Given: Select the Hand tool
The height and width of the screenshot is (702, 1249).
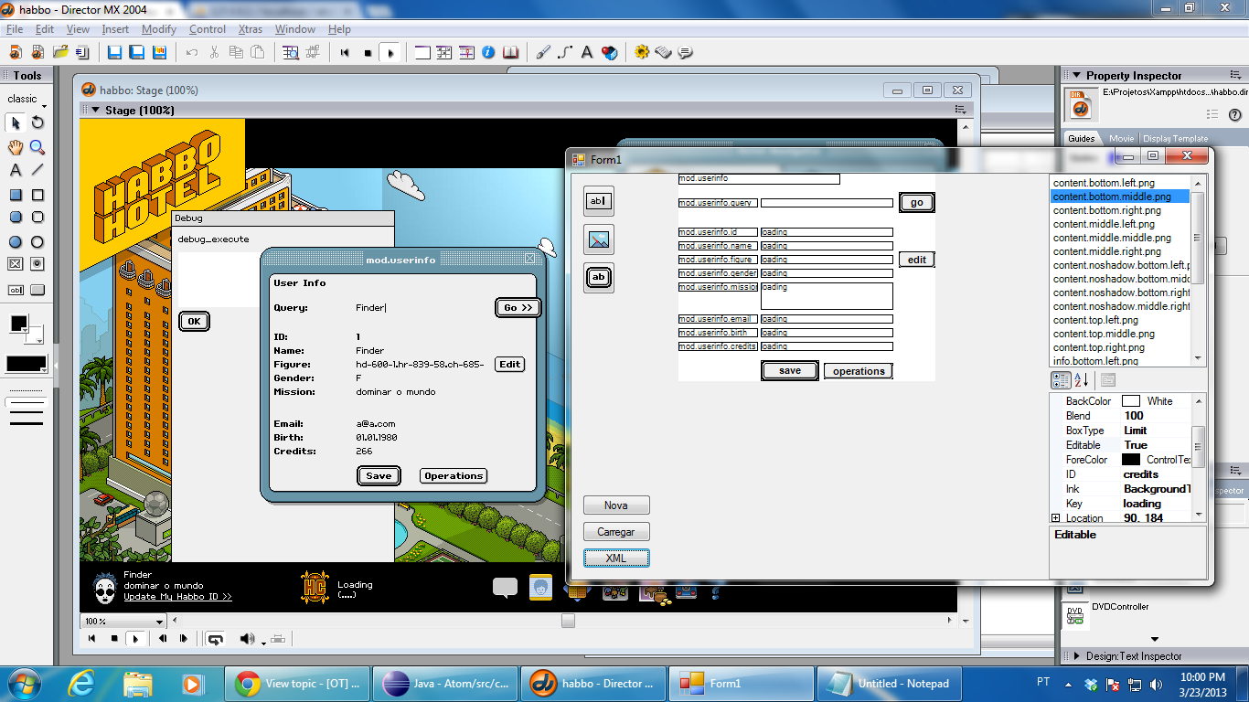Looking at the screenshot, I should tap(16, 146).
